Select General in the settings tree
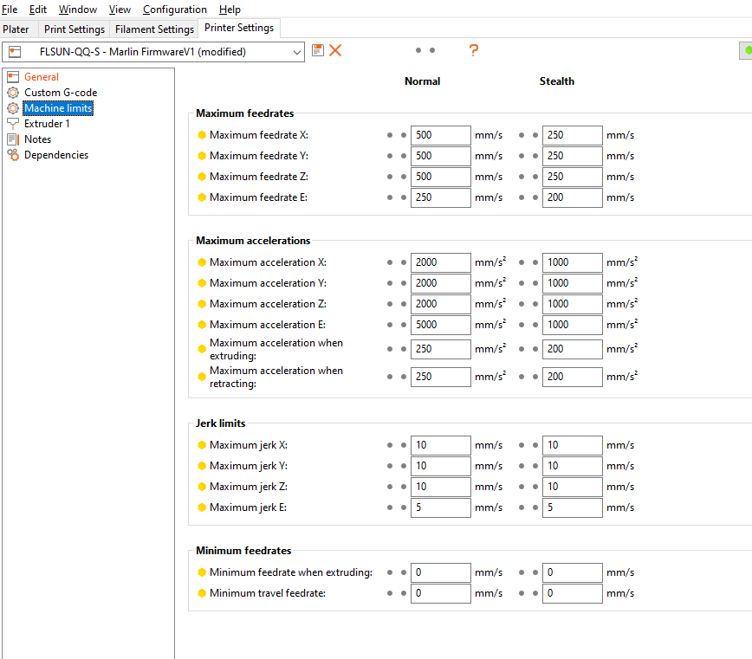This screenshot has height=659, width=752. pos(42,77)
